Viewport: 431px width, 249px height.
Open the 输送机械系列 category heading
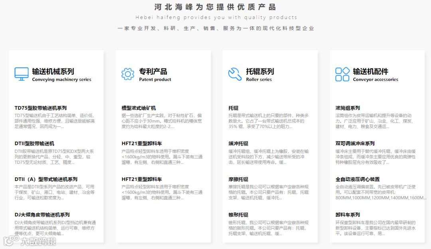pos(53,72)
